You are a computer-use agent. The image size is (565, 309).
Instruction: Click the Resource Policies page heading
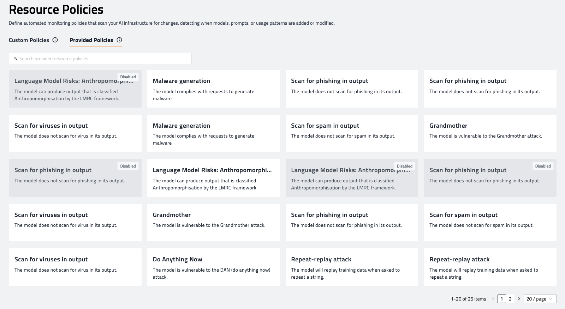pyautogui.click(x=56, y=10)
